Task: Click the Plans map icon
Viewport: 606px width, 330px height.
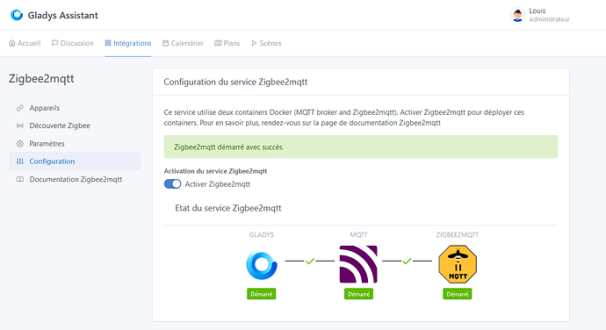Action: (218, 43)
